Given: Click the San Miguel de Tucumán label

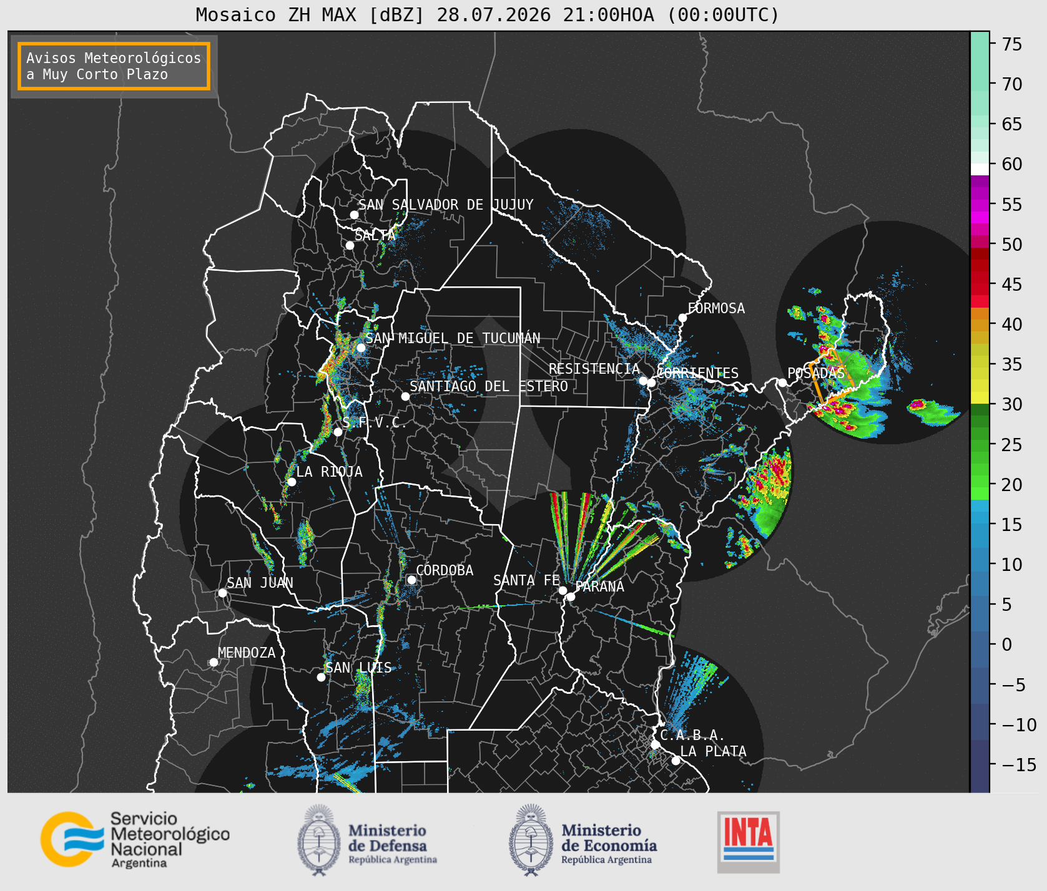Looking at the screenshot, I should tap(453, 338).
